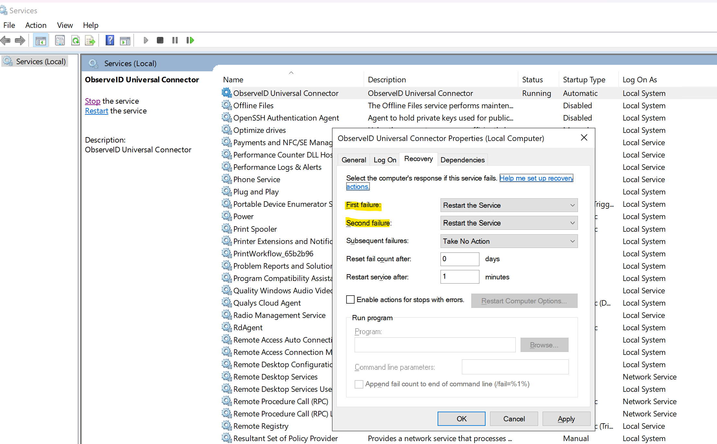This screenshot has width=717, height=444.
Task: Click the Stop Service square icon
Action: tap(160, 40)
